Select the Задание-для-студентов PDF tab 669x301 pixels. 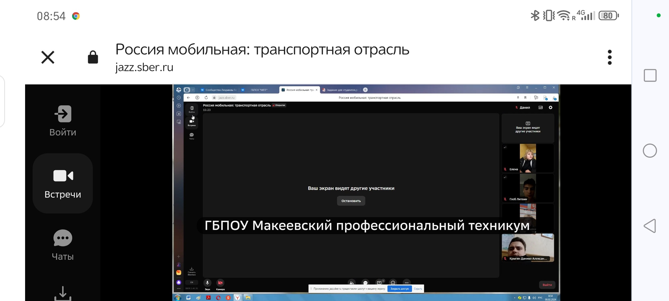[x=340, y=90]
